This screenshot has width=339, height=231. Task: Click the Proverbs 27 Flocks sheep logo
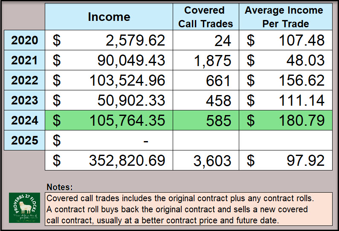24,207
